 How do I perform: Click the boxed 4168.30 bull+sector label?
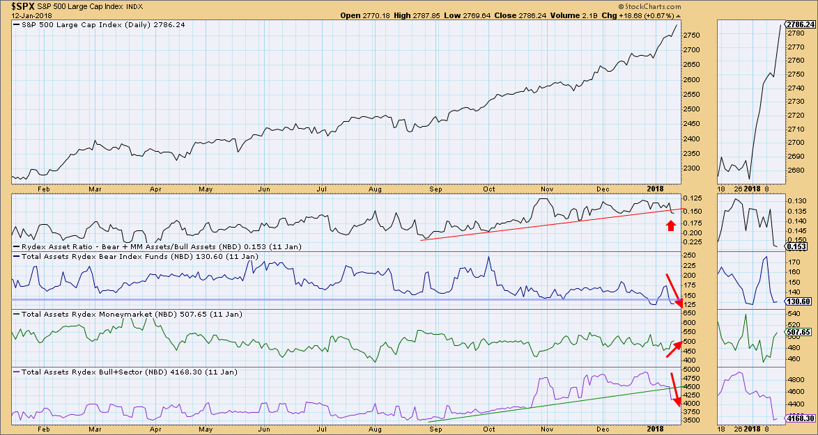(801, 418)
